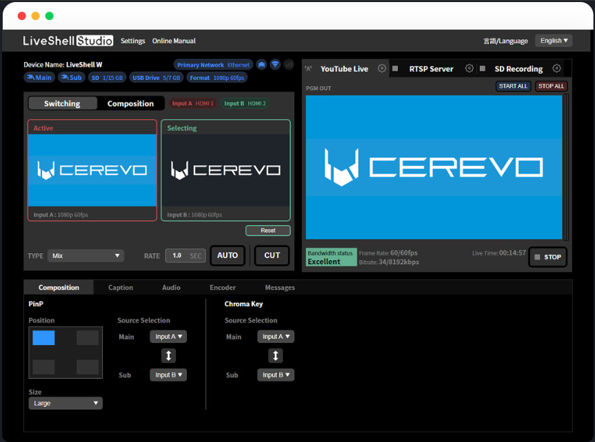Switch to Switching mode
This screenshot has height=442, width=595.
click(x=62, y=103)
